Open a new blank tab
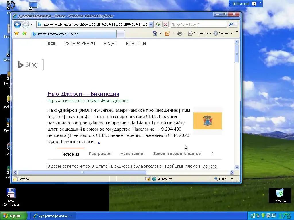The width and height of the screenshot is (294, 220). pyautogui.click(x=121, y=34)
